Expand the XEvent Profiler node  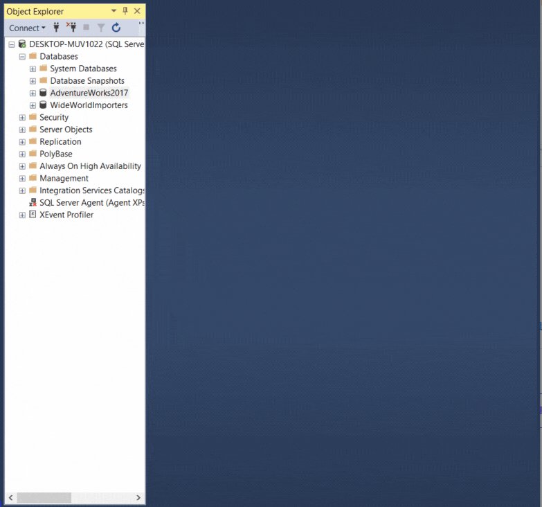point(22,215)
